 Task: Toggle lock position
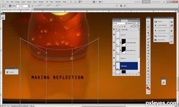122,26
